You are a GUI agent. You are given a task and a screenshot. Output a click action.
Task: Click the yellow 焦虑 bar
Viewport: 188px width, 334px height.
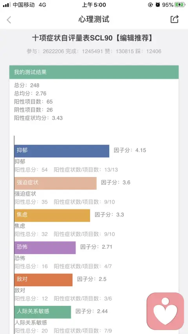pyautogui.click(x=52, y=215)
